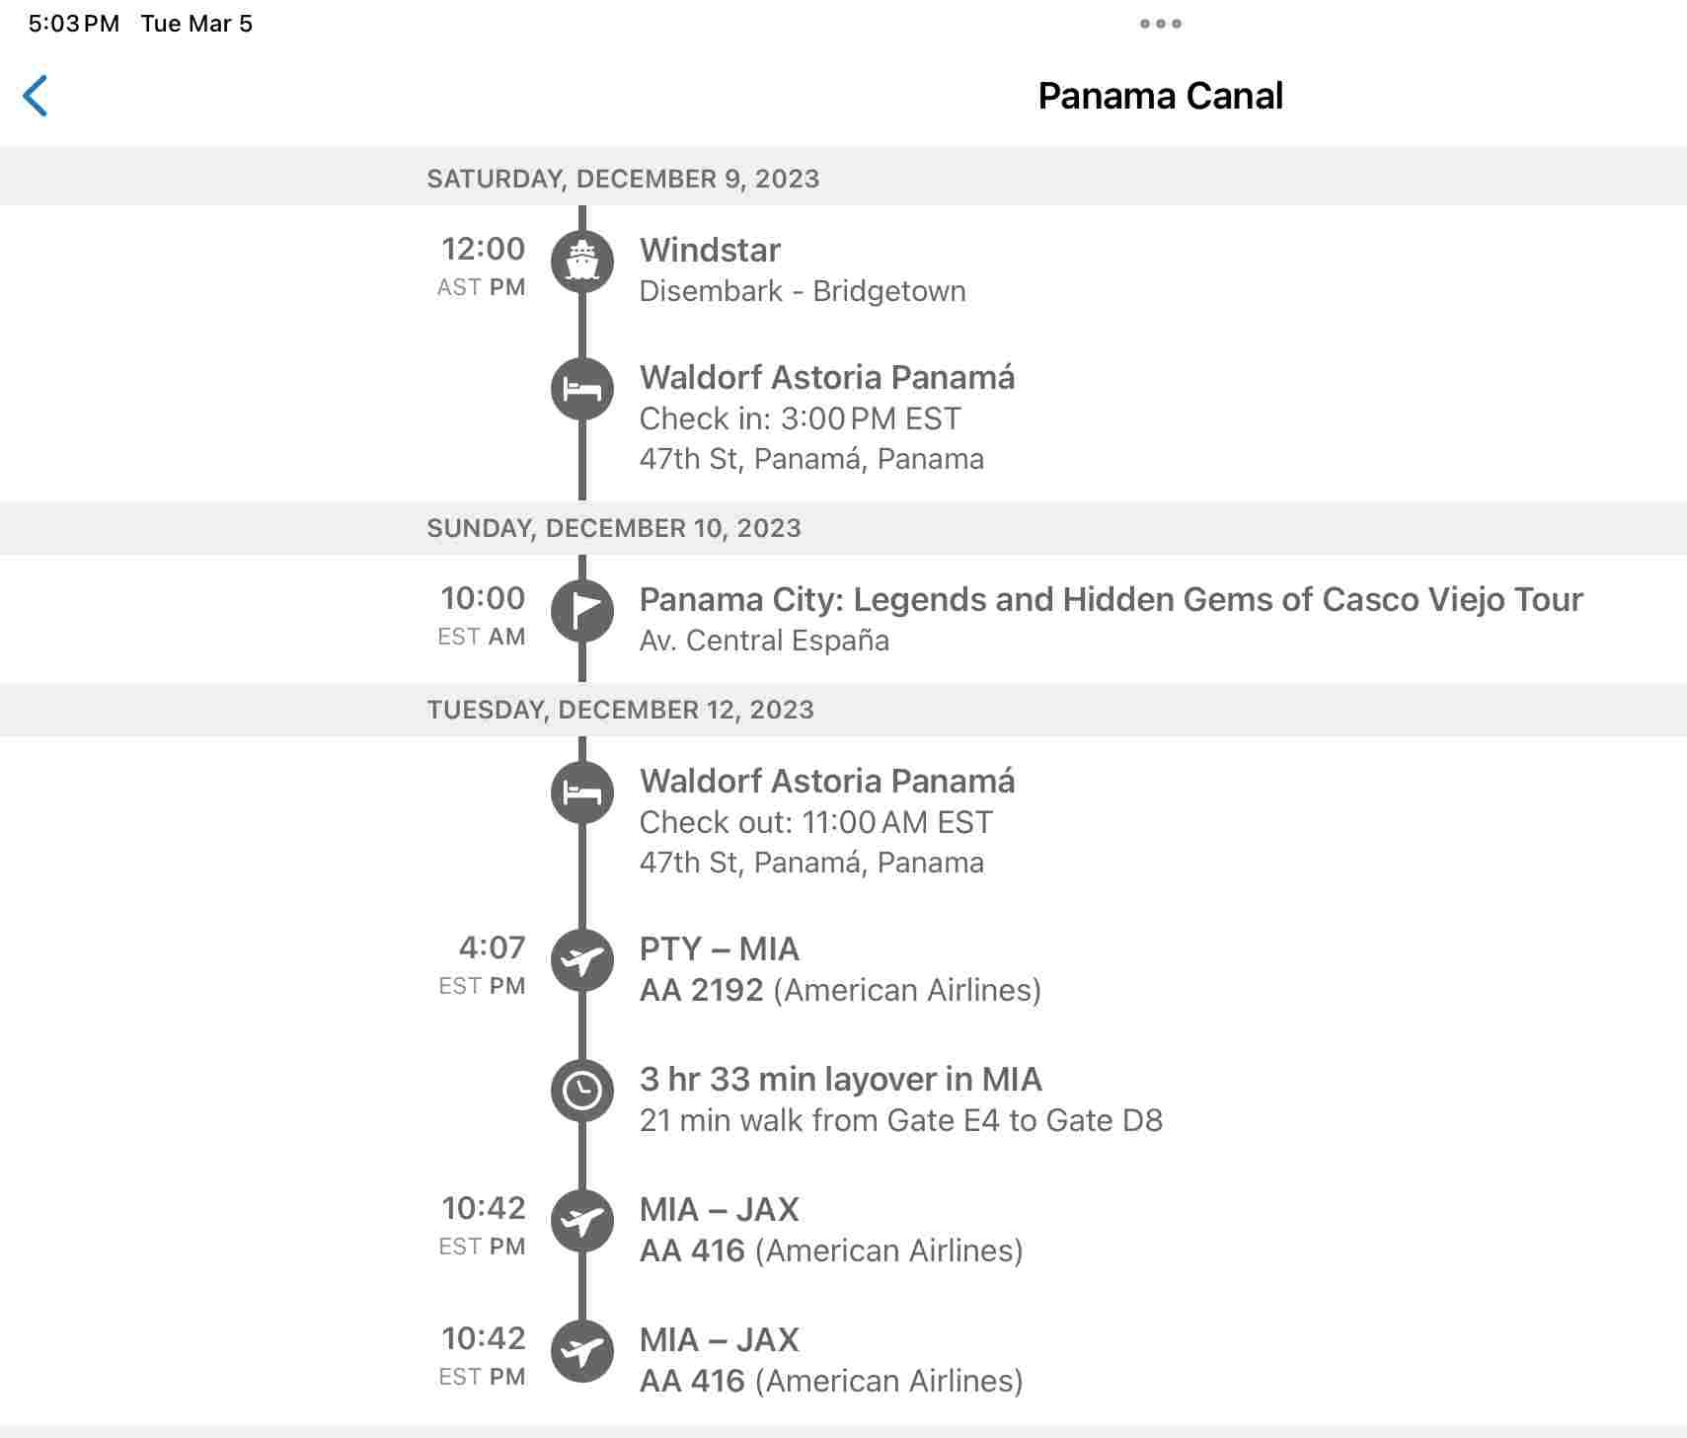The width and height of the screenshot is (1687, 1438).
Task: Open the Windstar Disembark Bridgetown entry
Action: pos(803,268)
